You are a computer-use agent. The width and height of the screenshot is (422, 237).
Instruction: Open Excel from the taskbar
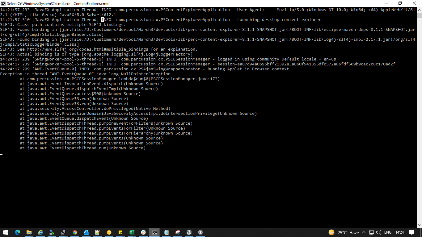(132, 232)
